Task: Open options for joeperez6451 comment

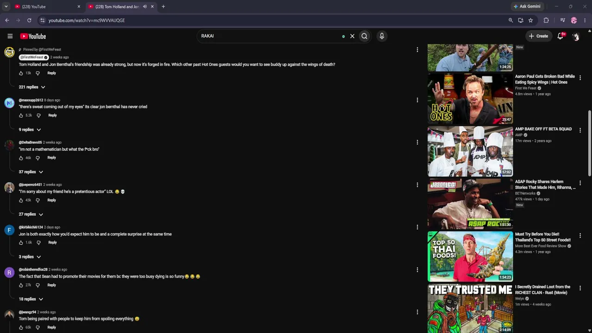Action: coord(417,185)
